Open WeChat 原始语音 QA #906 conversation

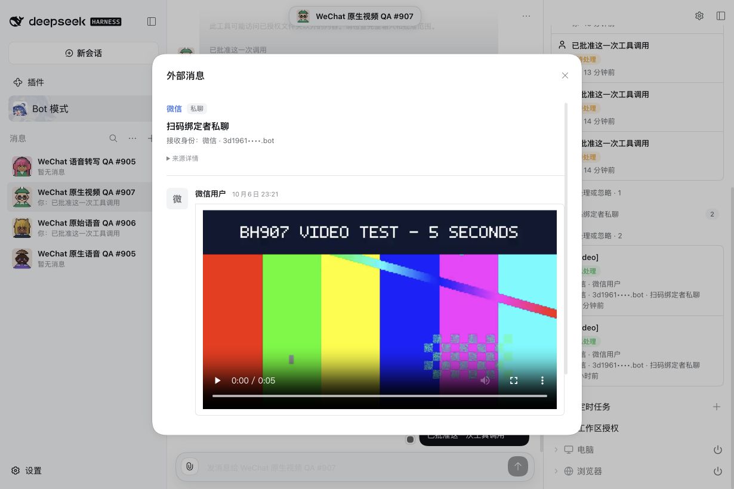pos(81,228)
